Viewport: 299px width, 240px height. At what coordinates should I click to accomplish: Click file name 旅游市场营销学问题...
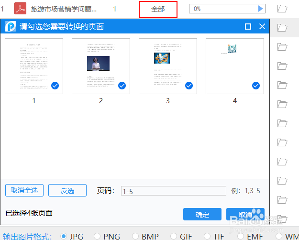click(x=64, y=9)
